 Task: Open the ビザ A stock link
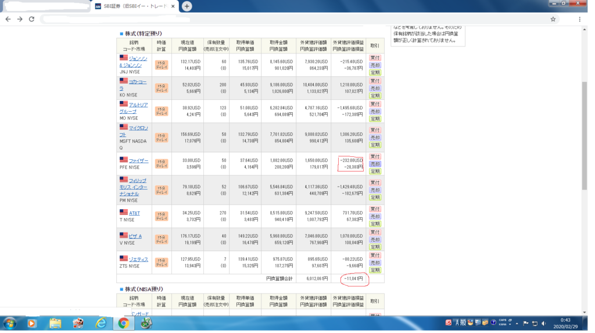(135, 236)
